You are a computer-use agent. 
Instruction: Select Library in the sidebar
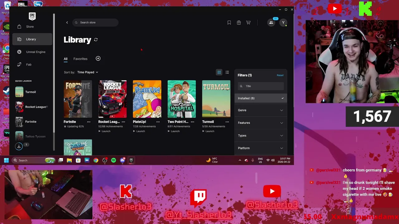click(x=32, y=39)
